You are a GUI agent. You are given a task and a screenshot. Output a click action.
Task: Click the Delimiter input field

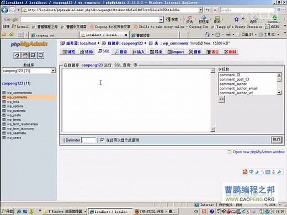point(89,140)
